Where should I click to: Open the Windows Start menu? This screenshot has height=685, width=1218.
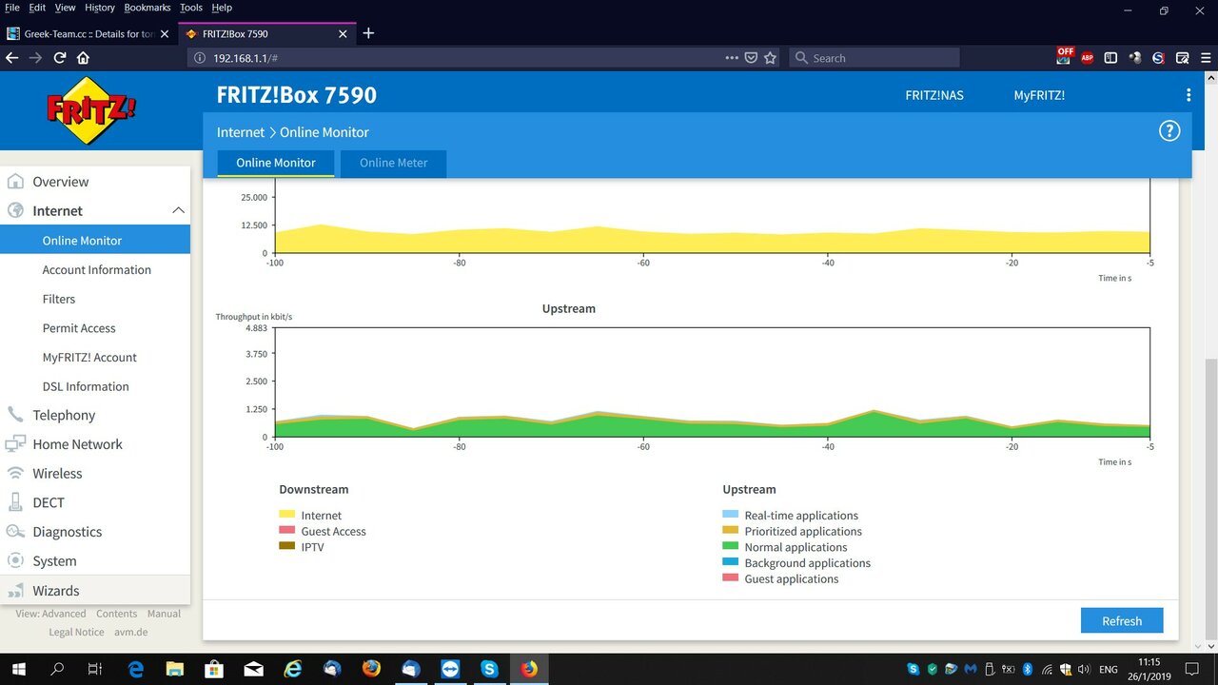point(18,669)
